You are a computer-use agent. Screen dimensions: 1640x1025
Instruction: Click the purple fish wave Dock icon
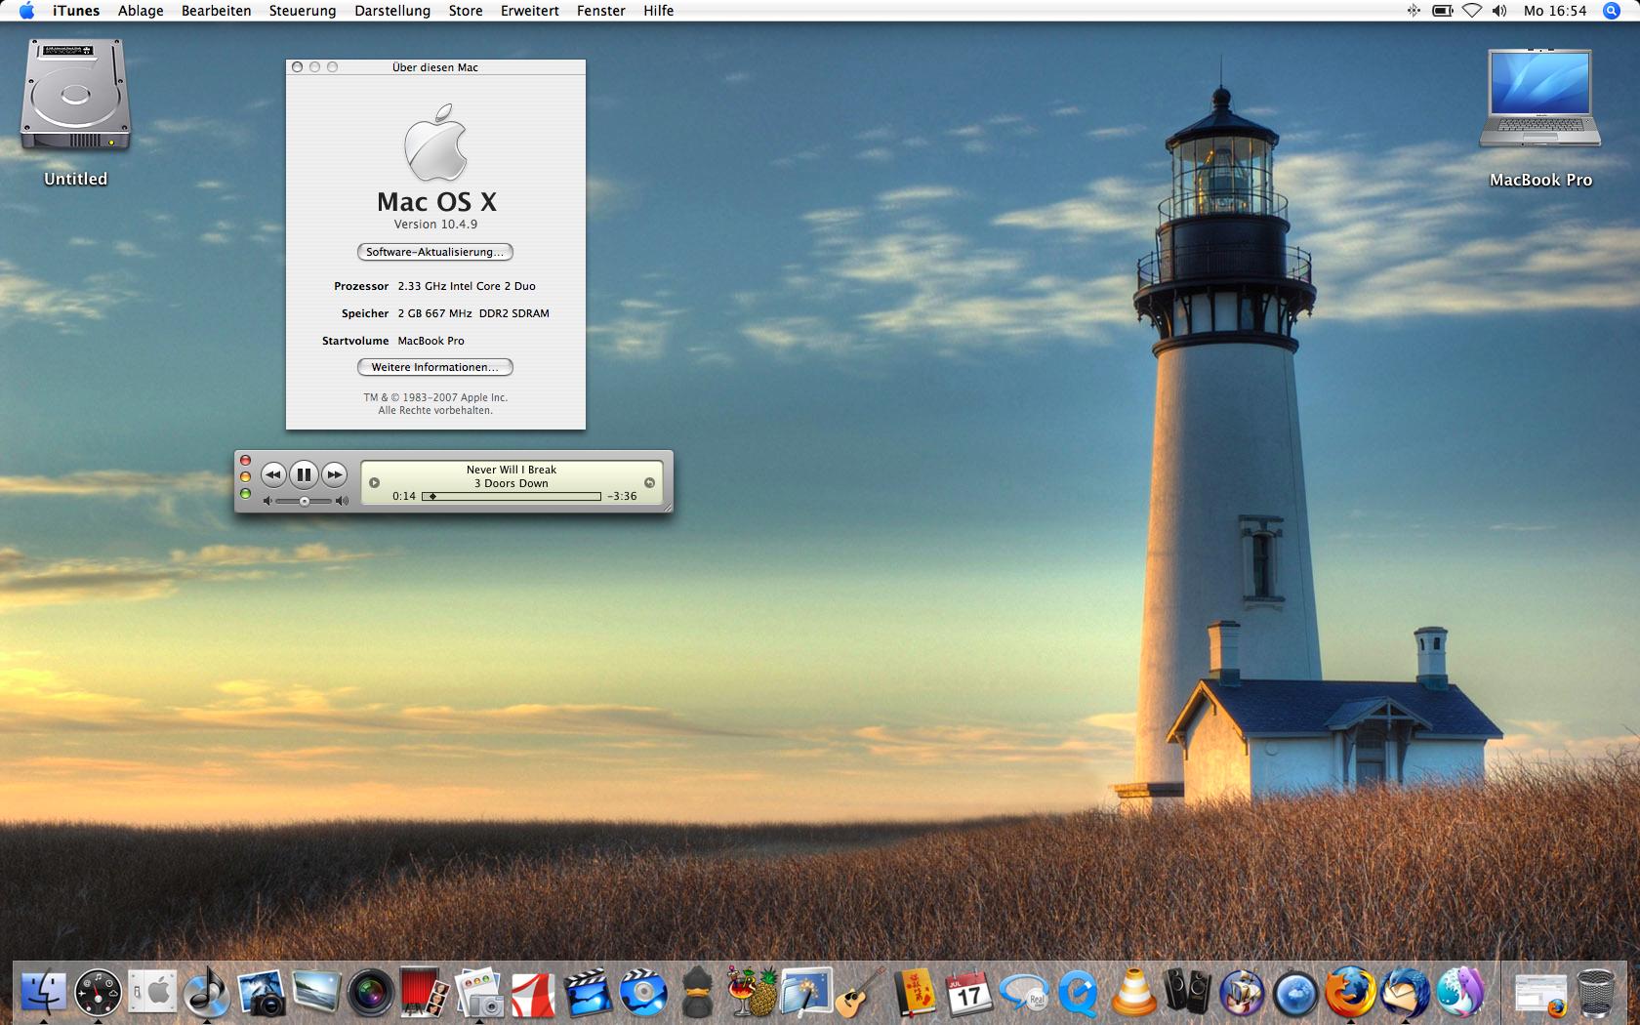1459,993
